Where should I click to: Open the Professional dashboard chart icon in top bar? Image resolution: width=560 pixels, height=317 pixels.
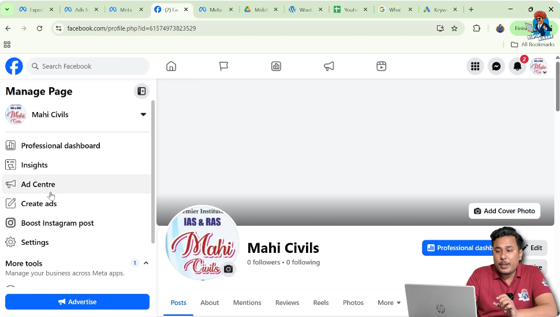coord(276,66)
